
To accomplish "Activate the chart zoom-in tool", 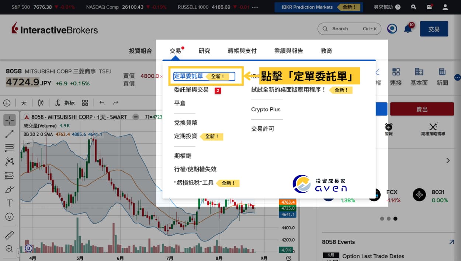I will pos(10,249).
